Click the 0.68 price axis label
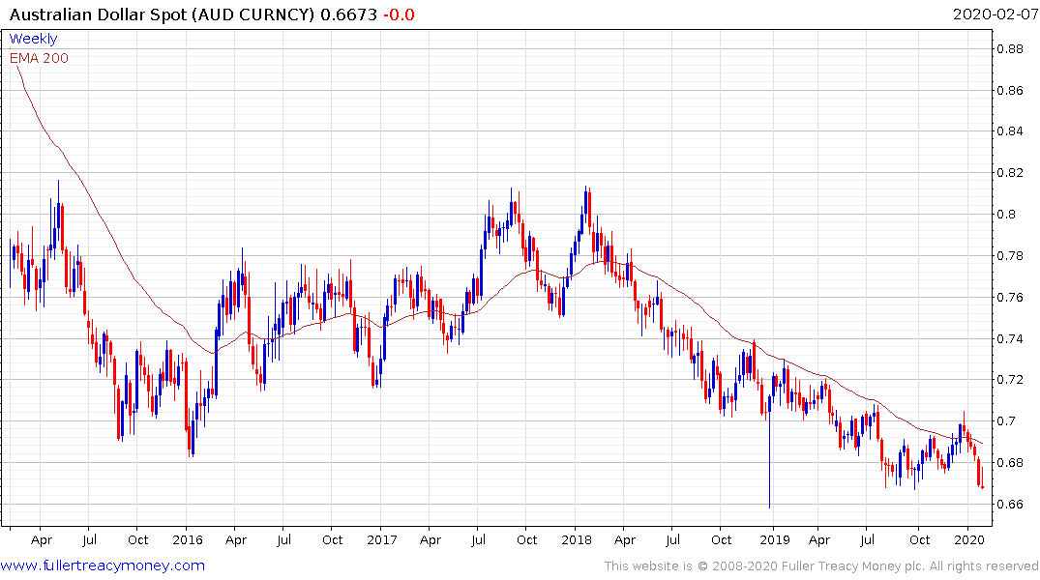Image resolution: width=1040 pixels, height=580 pixels. (1010, 463)
